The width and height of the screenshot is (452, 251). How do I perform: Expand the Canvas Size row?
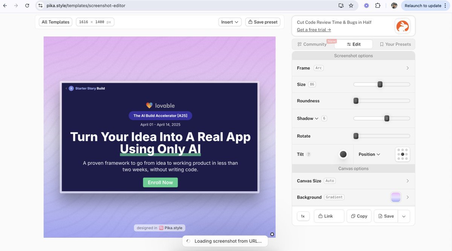(353, 181)
